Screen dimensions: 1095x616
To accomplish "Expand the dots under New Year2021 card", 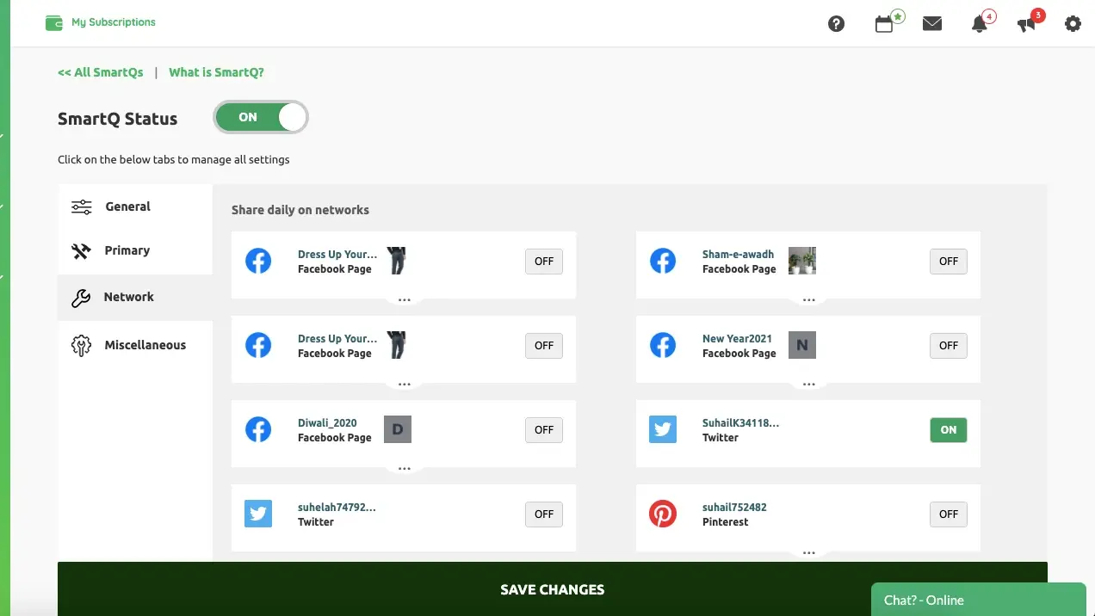I will click(x=808, y=385).
